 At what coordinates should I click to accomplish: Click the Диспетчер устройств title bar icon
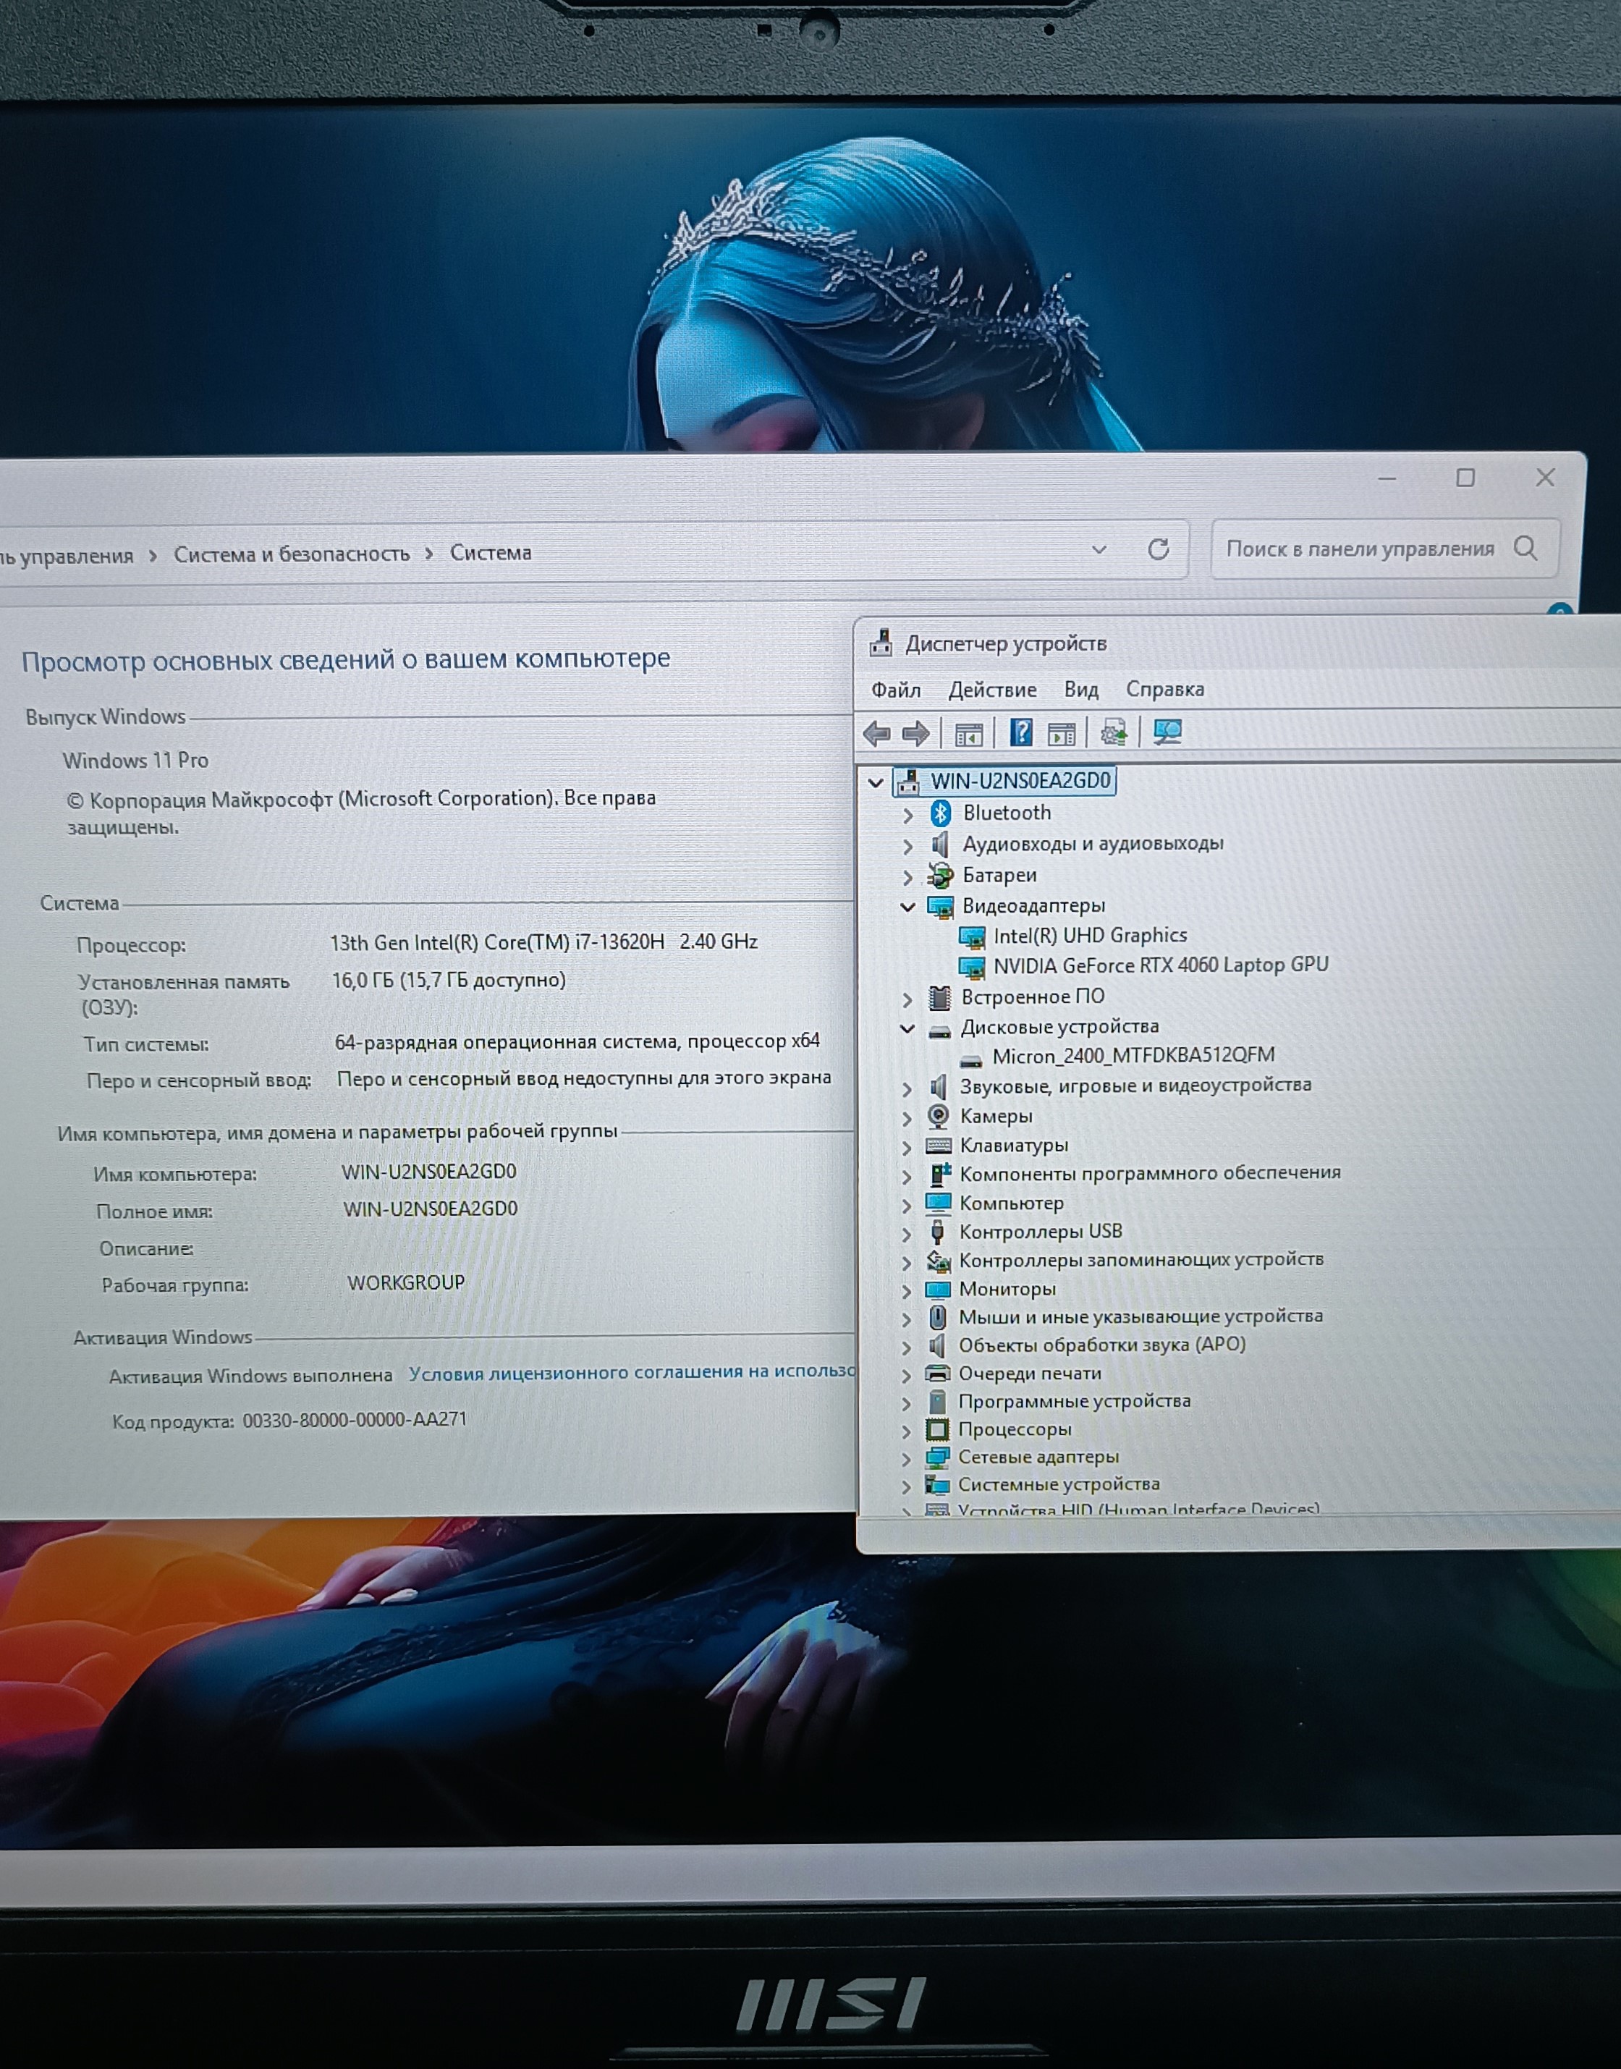(881, 643)
